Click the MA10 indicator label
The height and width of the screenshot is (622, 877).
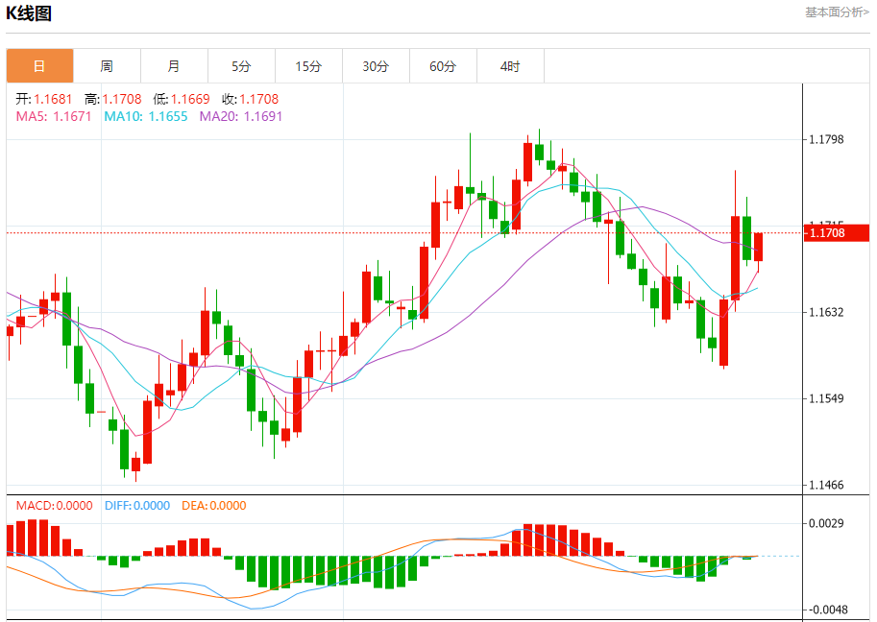145,116
